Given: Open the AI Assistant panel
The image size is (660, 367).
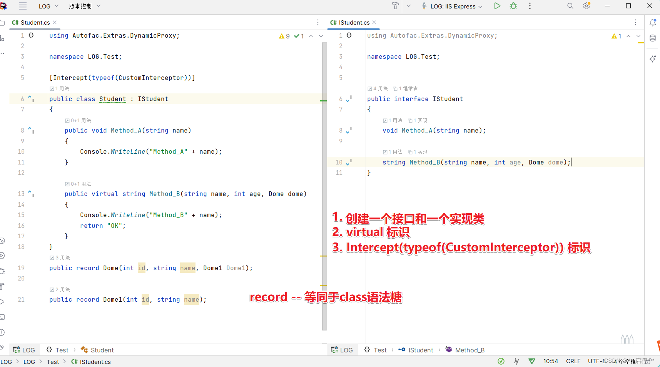Looking at the screenshot, I should pos(653,59).
